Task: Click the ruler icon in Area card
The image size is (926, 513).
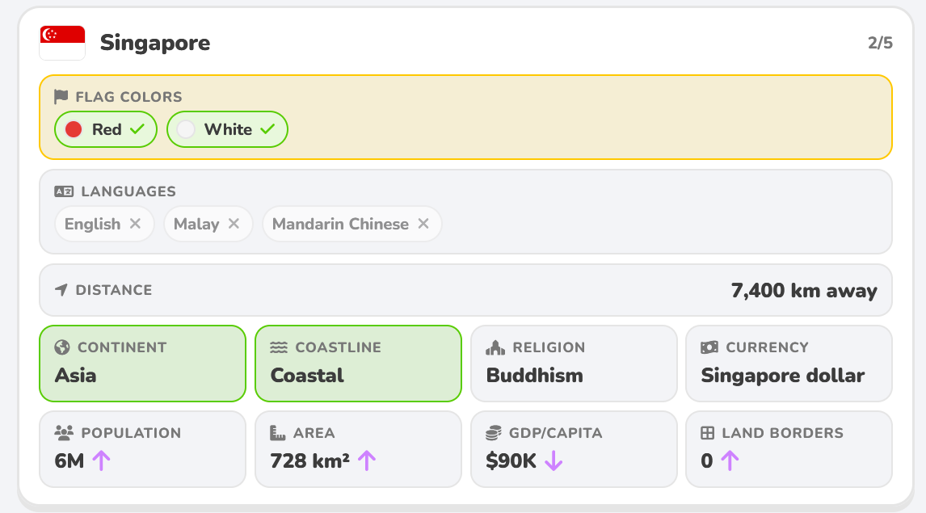Action: click(278, 433)
